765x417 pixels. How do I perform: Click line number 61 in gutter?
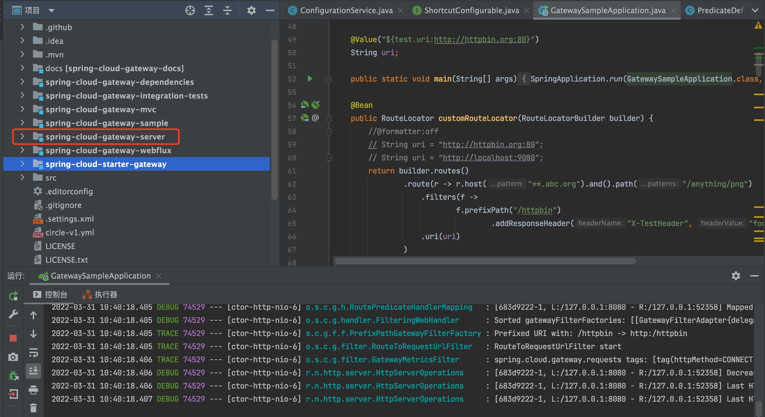(x=292, y=170)
